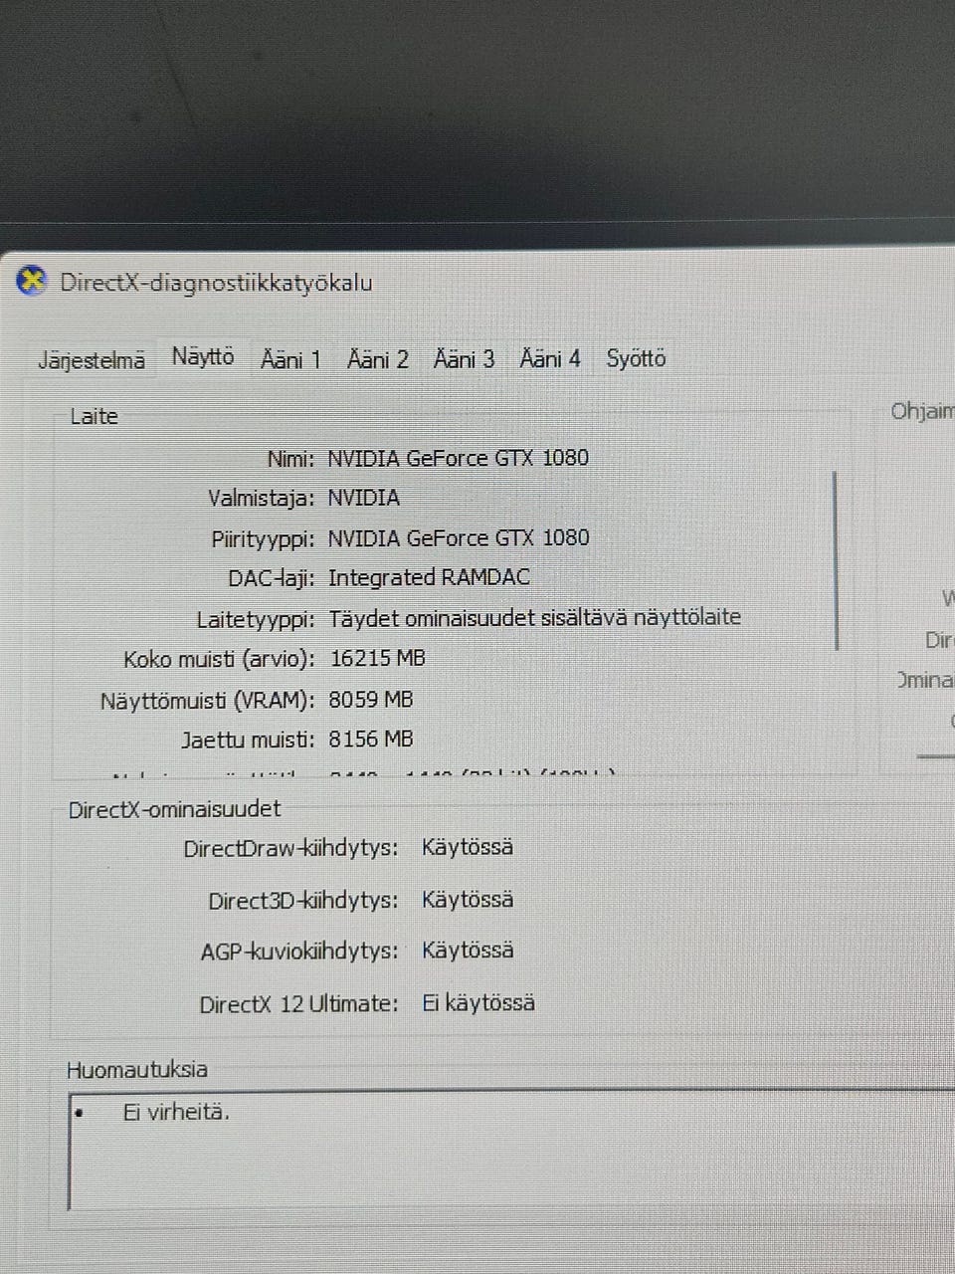Select the shared memory value 8156 MB
The height and width of the screenshot is (1274, 955).
pos(370,739)
